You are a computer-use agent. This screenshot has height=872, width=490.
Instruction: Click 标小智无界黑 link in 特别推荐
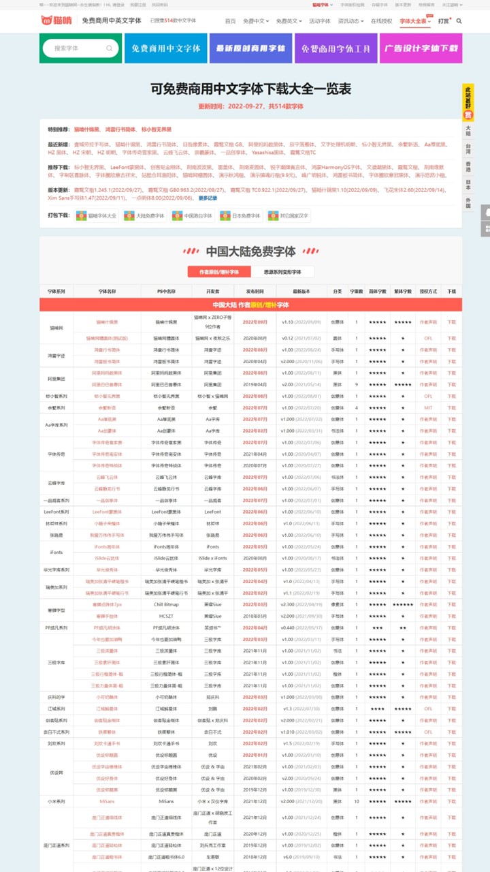pyautogui.click(x=157, y=129)
